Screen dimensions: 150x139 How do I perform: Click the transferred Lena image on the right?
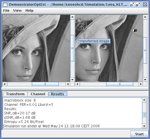[x=109, y=48]
